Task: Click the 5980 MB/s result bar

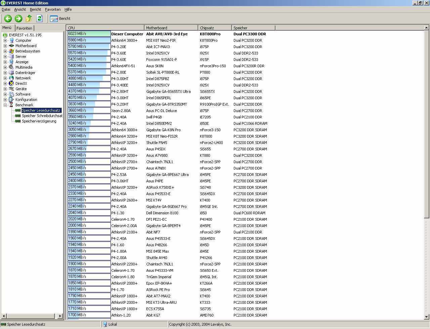Action: [89, 40]
